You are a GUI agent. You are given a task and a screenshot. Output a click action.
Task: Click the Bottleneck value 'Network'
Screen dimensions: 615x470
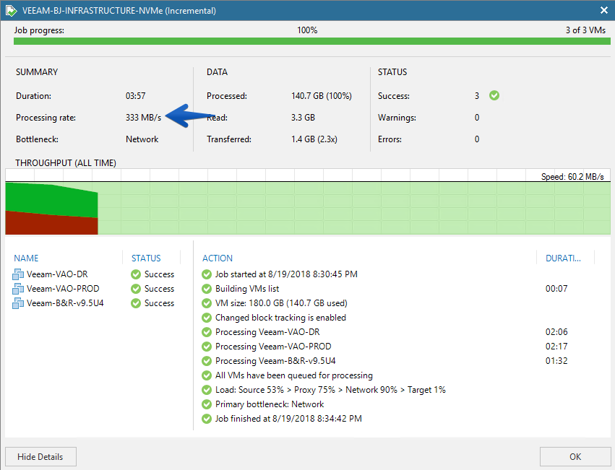click(142, 139)
